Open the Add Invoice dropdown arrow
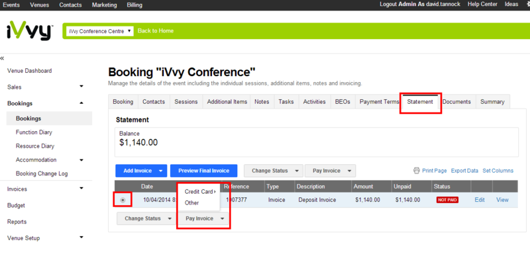Viewport: 530px width, 262px height. (161, 171)
